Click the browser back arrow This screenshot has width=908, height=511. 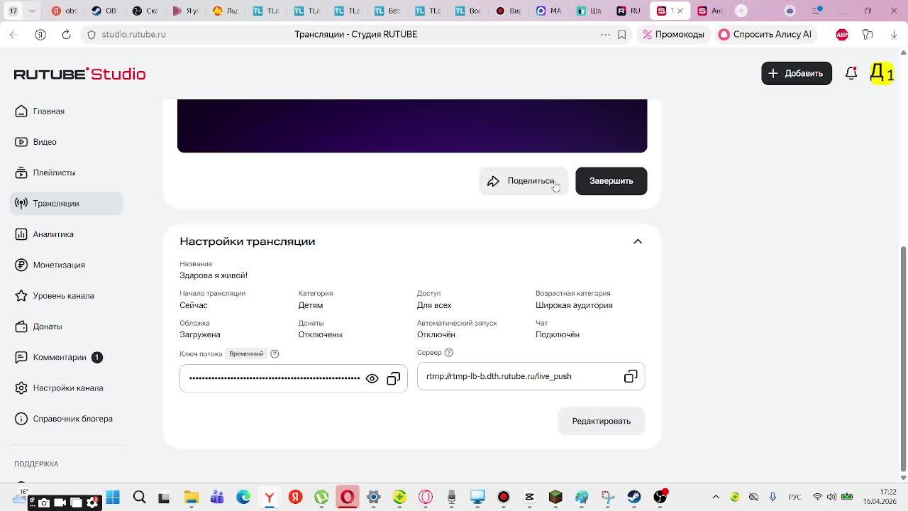pyautogui.click(x=13, y=34)
